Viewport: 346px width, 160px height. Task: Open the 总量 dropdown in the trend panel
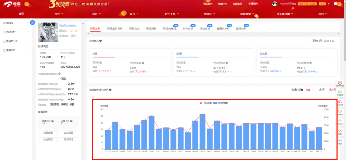pyautogui.click(x=310, y=90)
